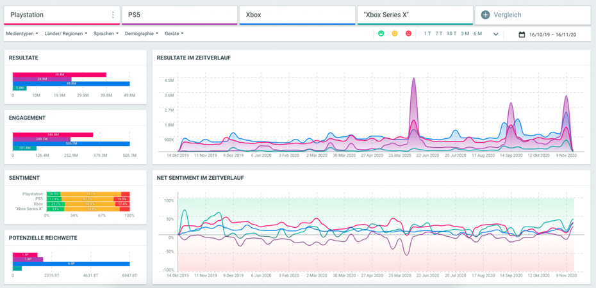This screenshot has height=288, width=596.
Task: Click 14 Sep 2020 on Net Sentiment axis
Action: [513, 275]
